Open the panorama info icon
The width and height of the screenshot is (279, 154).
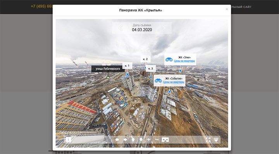[x=68, y=140]
